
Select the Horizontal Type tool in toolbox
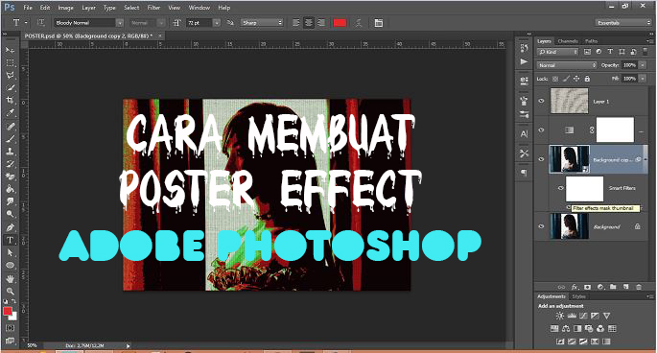[10, 240]
